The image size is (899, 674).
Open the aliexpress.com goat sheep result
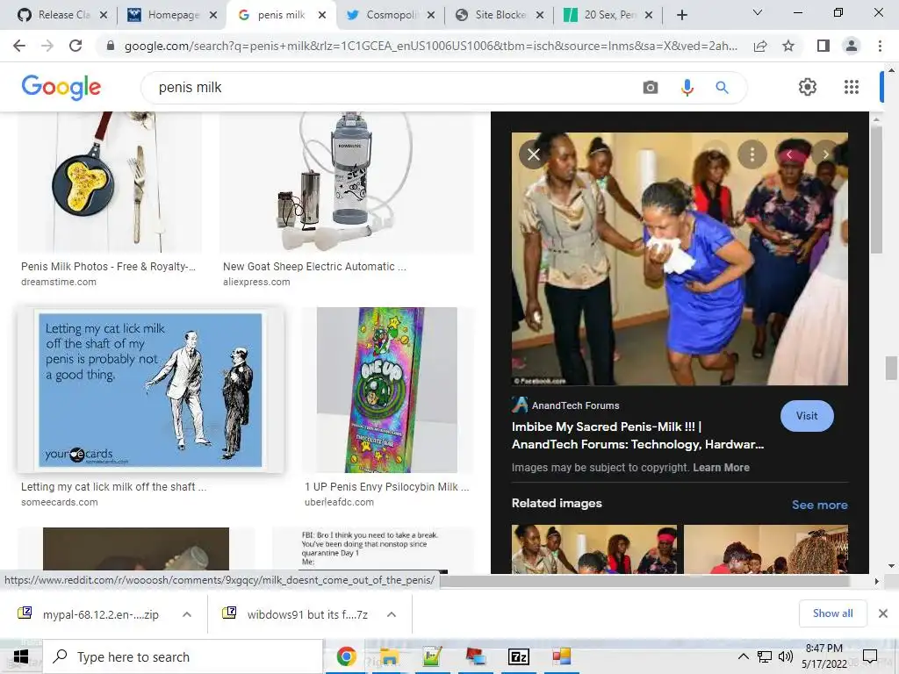pos(314,274)
